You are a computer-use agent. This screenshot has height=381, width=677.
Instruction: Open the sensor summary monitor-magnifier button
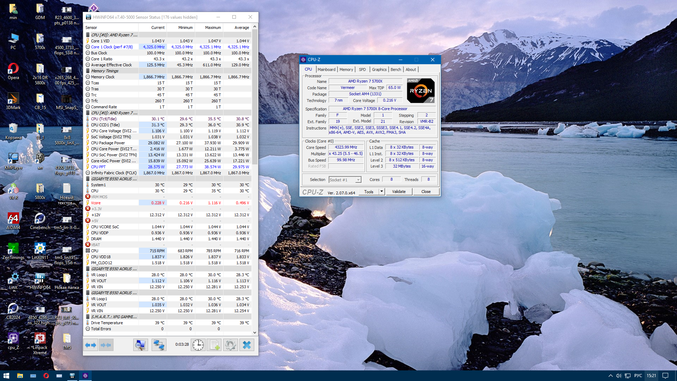click(140, 345)
